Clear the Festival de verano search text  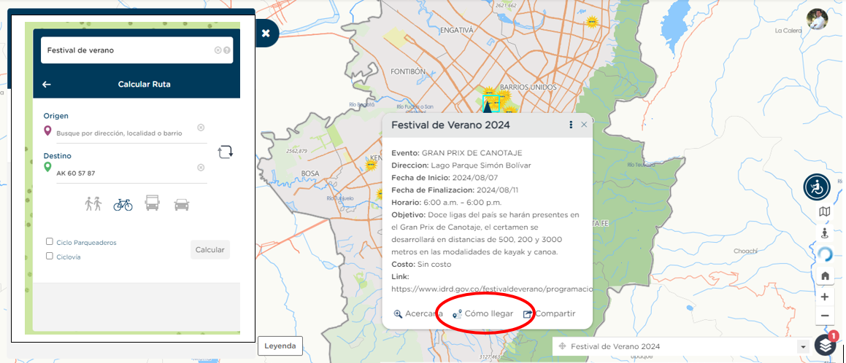click(218, 50)
